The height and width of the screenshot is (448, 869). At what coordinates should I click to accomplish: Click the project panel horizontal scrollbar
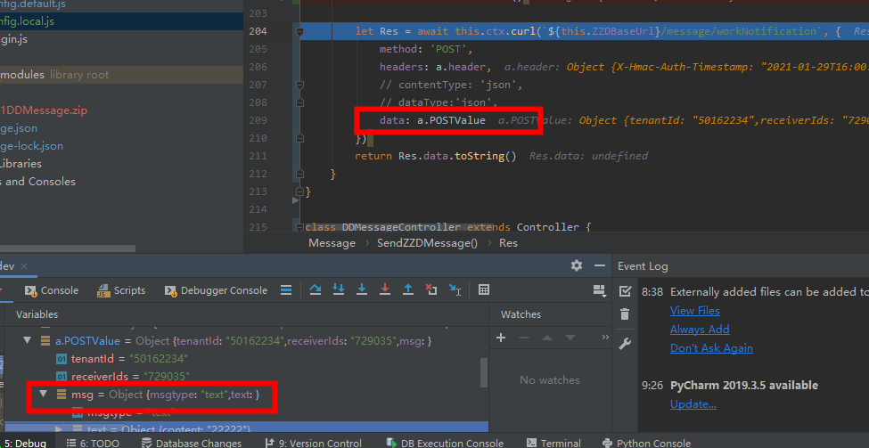(68, 248)
